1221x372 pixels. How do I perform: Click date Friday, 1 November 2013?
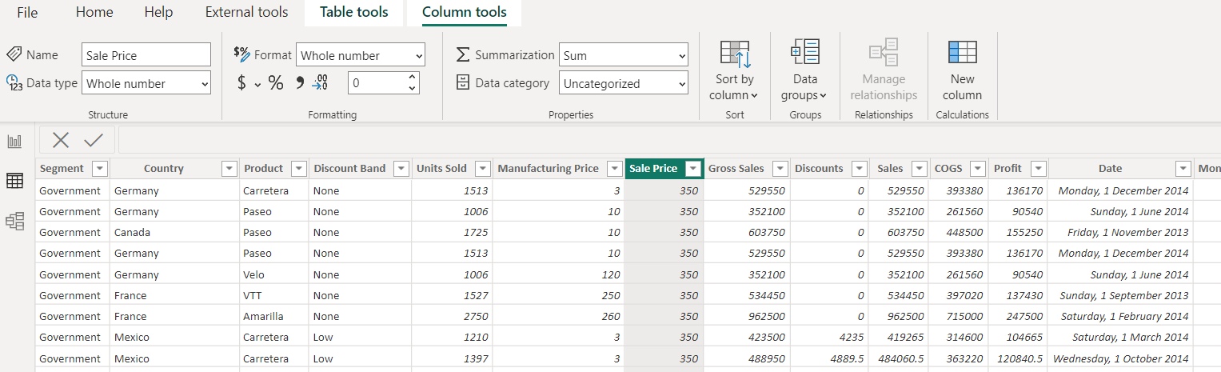click(x=1127, y=232)
